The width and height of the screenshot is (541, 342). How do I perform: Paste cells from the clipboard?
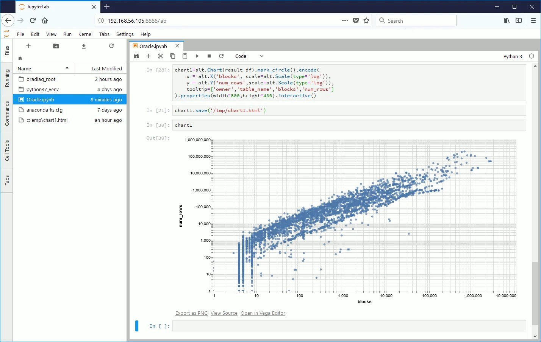(x=185, y=56)
